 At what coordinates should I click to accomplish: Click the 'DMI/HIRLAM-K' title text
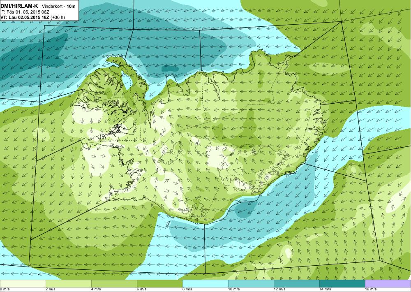click(x=19, y=6)
